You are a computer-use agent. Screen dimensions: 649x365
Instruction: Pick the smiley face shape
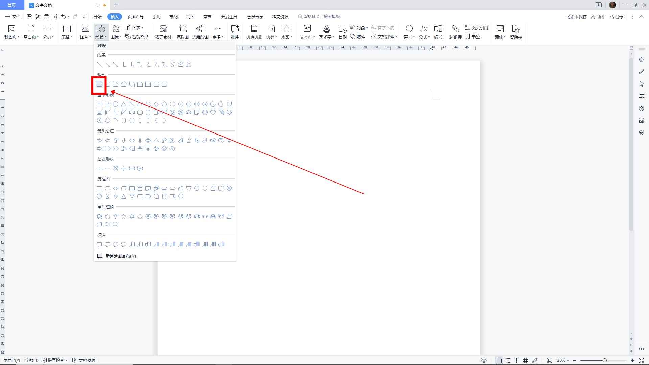coord(205,112)
